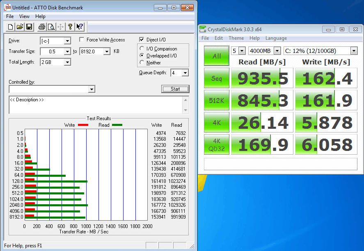Open a benchmark file via folder icon
The height and width of the screenshot is (251, 364).
point(20,27)
